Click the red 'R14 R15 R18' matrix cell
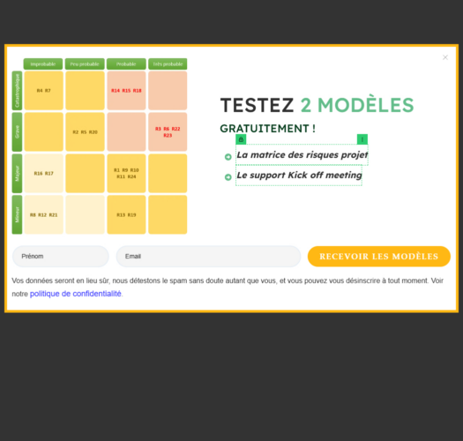Image resolution: width=463 pixels, height=441 pixels. point(126,90)
